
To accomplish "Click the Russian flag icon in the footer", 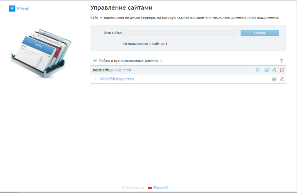I will point(150,188).
